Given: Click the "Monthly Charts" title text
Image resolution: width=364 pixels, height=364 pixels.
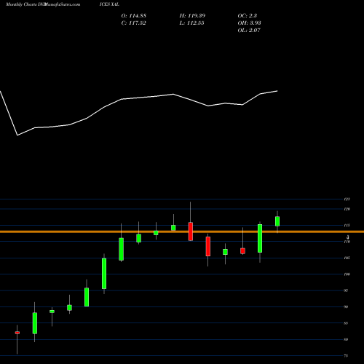Looking at the screenshot, I should 20,4.
